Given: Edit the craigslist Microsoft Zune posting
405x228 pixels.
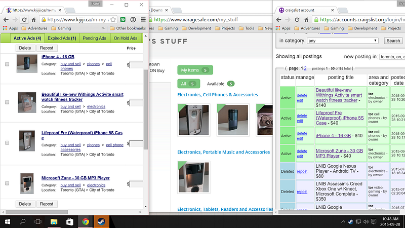Looking at the screenshot, I should (x=300, y=156).
